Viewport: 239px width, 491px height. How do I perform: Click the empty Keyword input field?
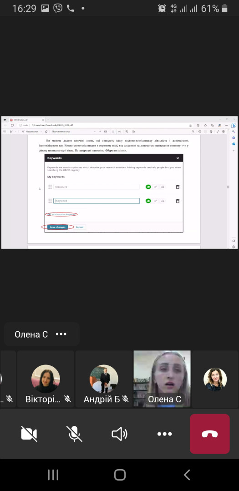[x=97, y=201]
